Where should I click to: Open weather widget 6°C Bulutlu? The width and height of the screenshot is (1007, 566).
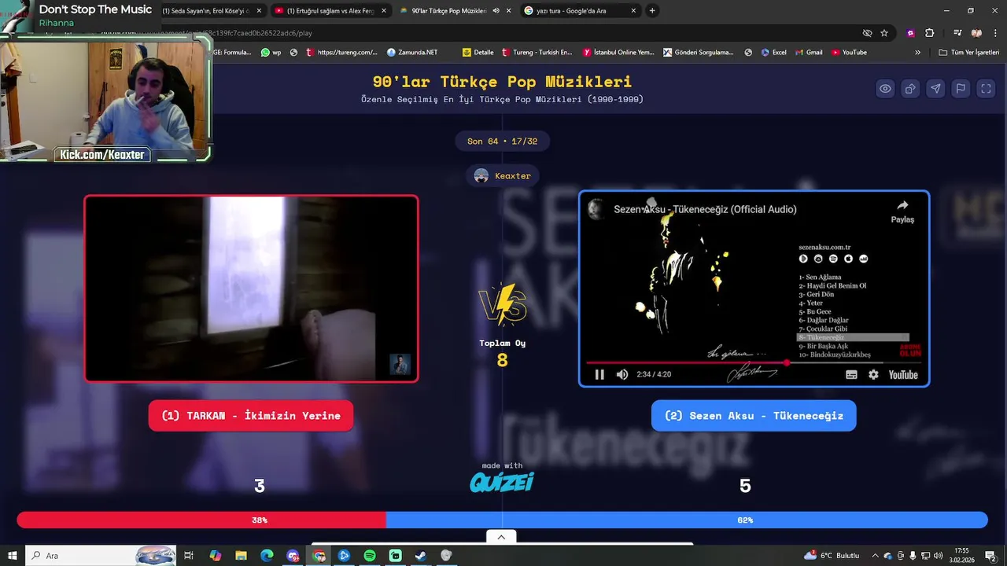click(x=832, y=556)
